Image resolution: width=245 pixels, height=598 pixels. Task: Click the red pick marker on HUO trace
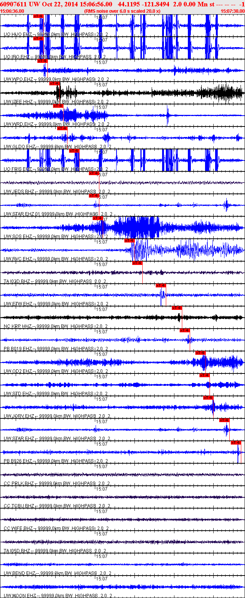38,16
